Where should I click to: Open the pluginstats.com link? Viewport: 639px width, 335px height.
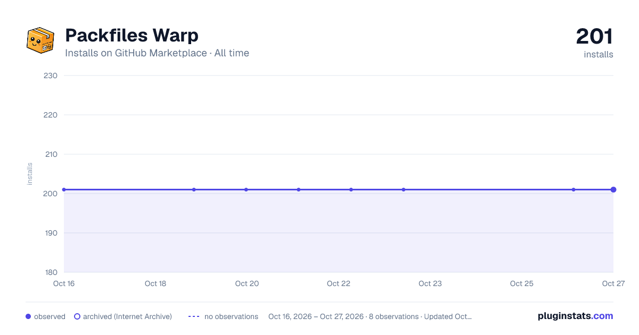pyautogui.click(x=576, y=316)
